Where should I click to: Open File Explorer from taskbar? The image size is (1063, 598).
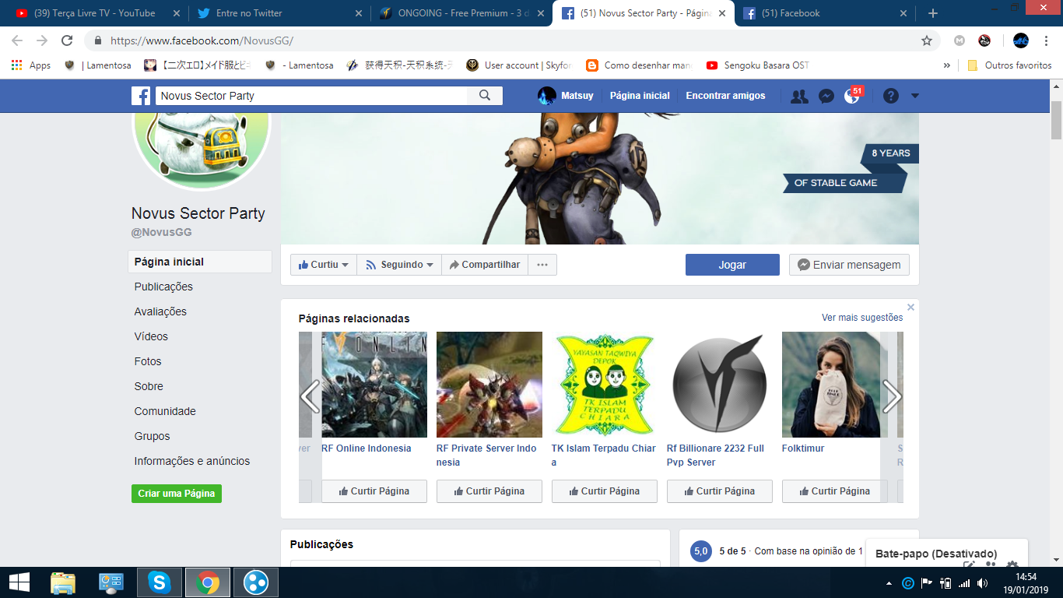(63, 582)
